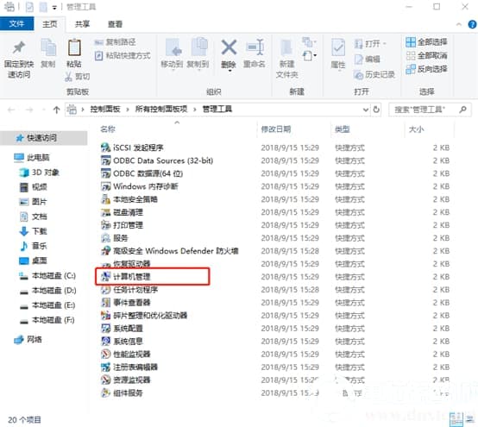Click the 属性 checkmark icon
This screenshot has width=478, height=427.
coord(338,47)
